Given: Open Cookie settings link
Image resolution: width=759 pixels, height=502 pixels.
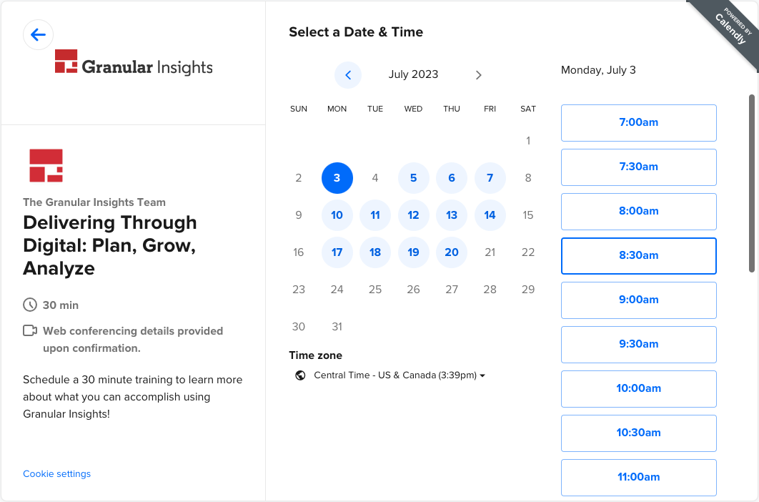Looking at the screenshot, I should click(56, 474).
